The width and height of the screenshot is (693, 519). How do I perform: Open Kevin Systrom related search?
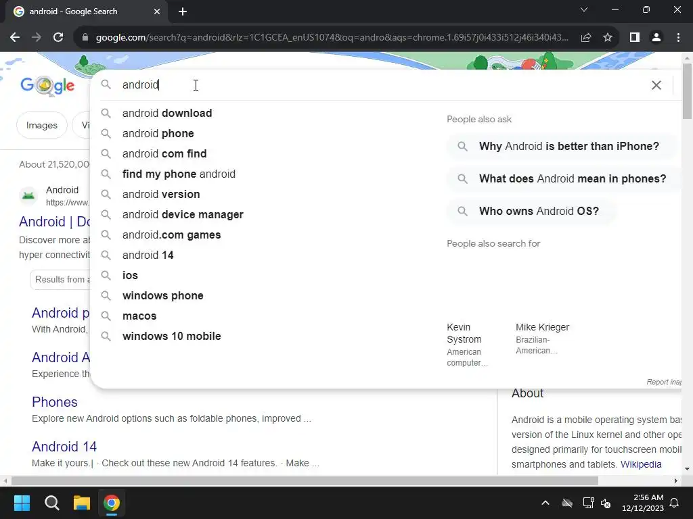[x=468, y=344]
